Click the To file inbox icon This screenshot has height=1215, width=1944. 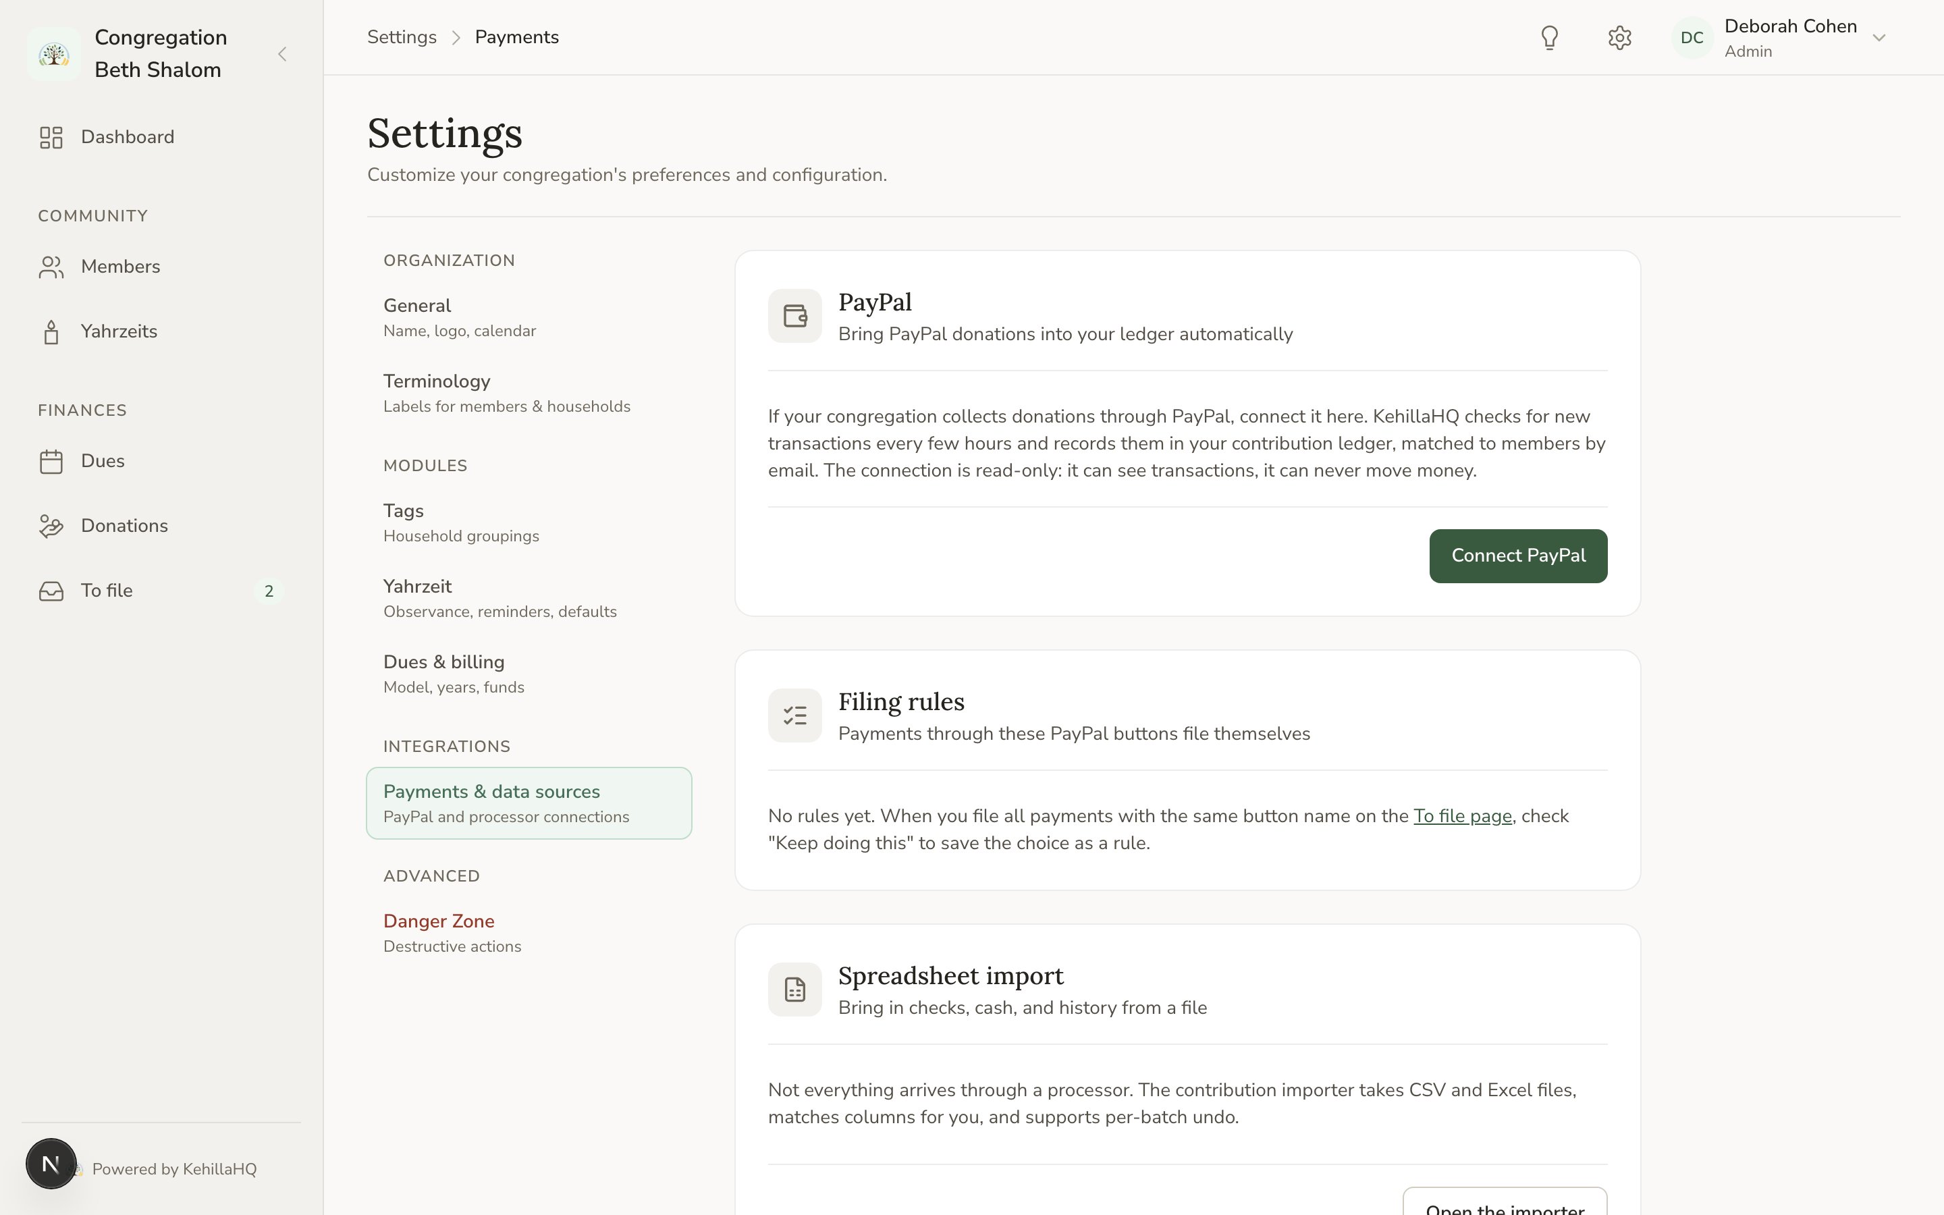[x=51, y=591]
